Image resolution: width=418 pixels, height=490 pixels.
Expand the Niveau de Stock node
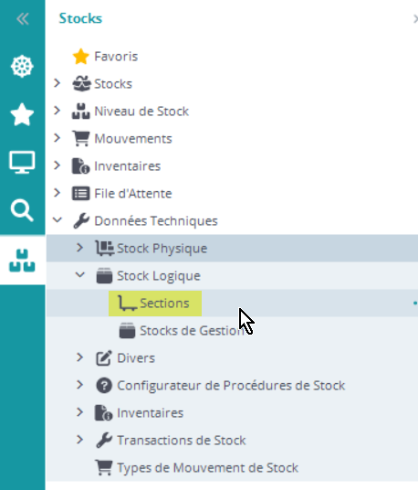57,111
